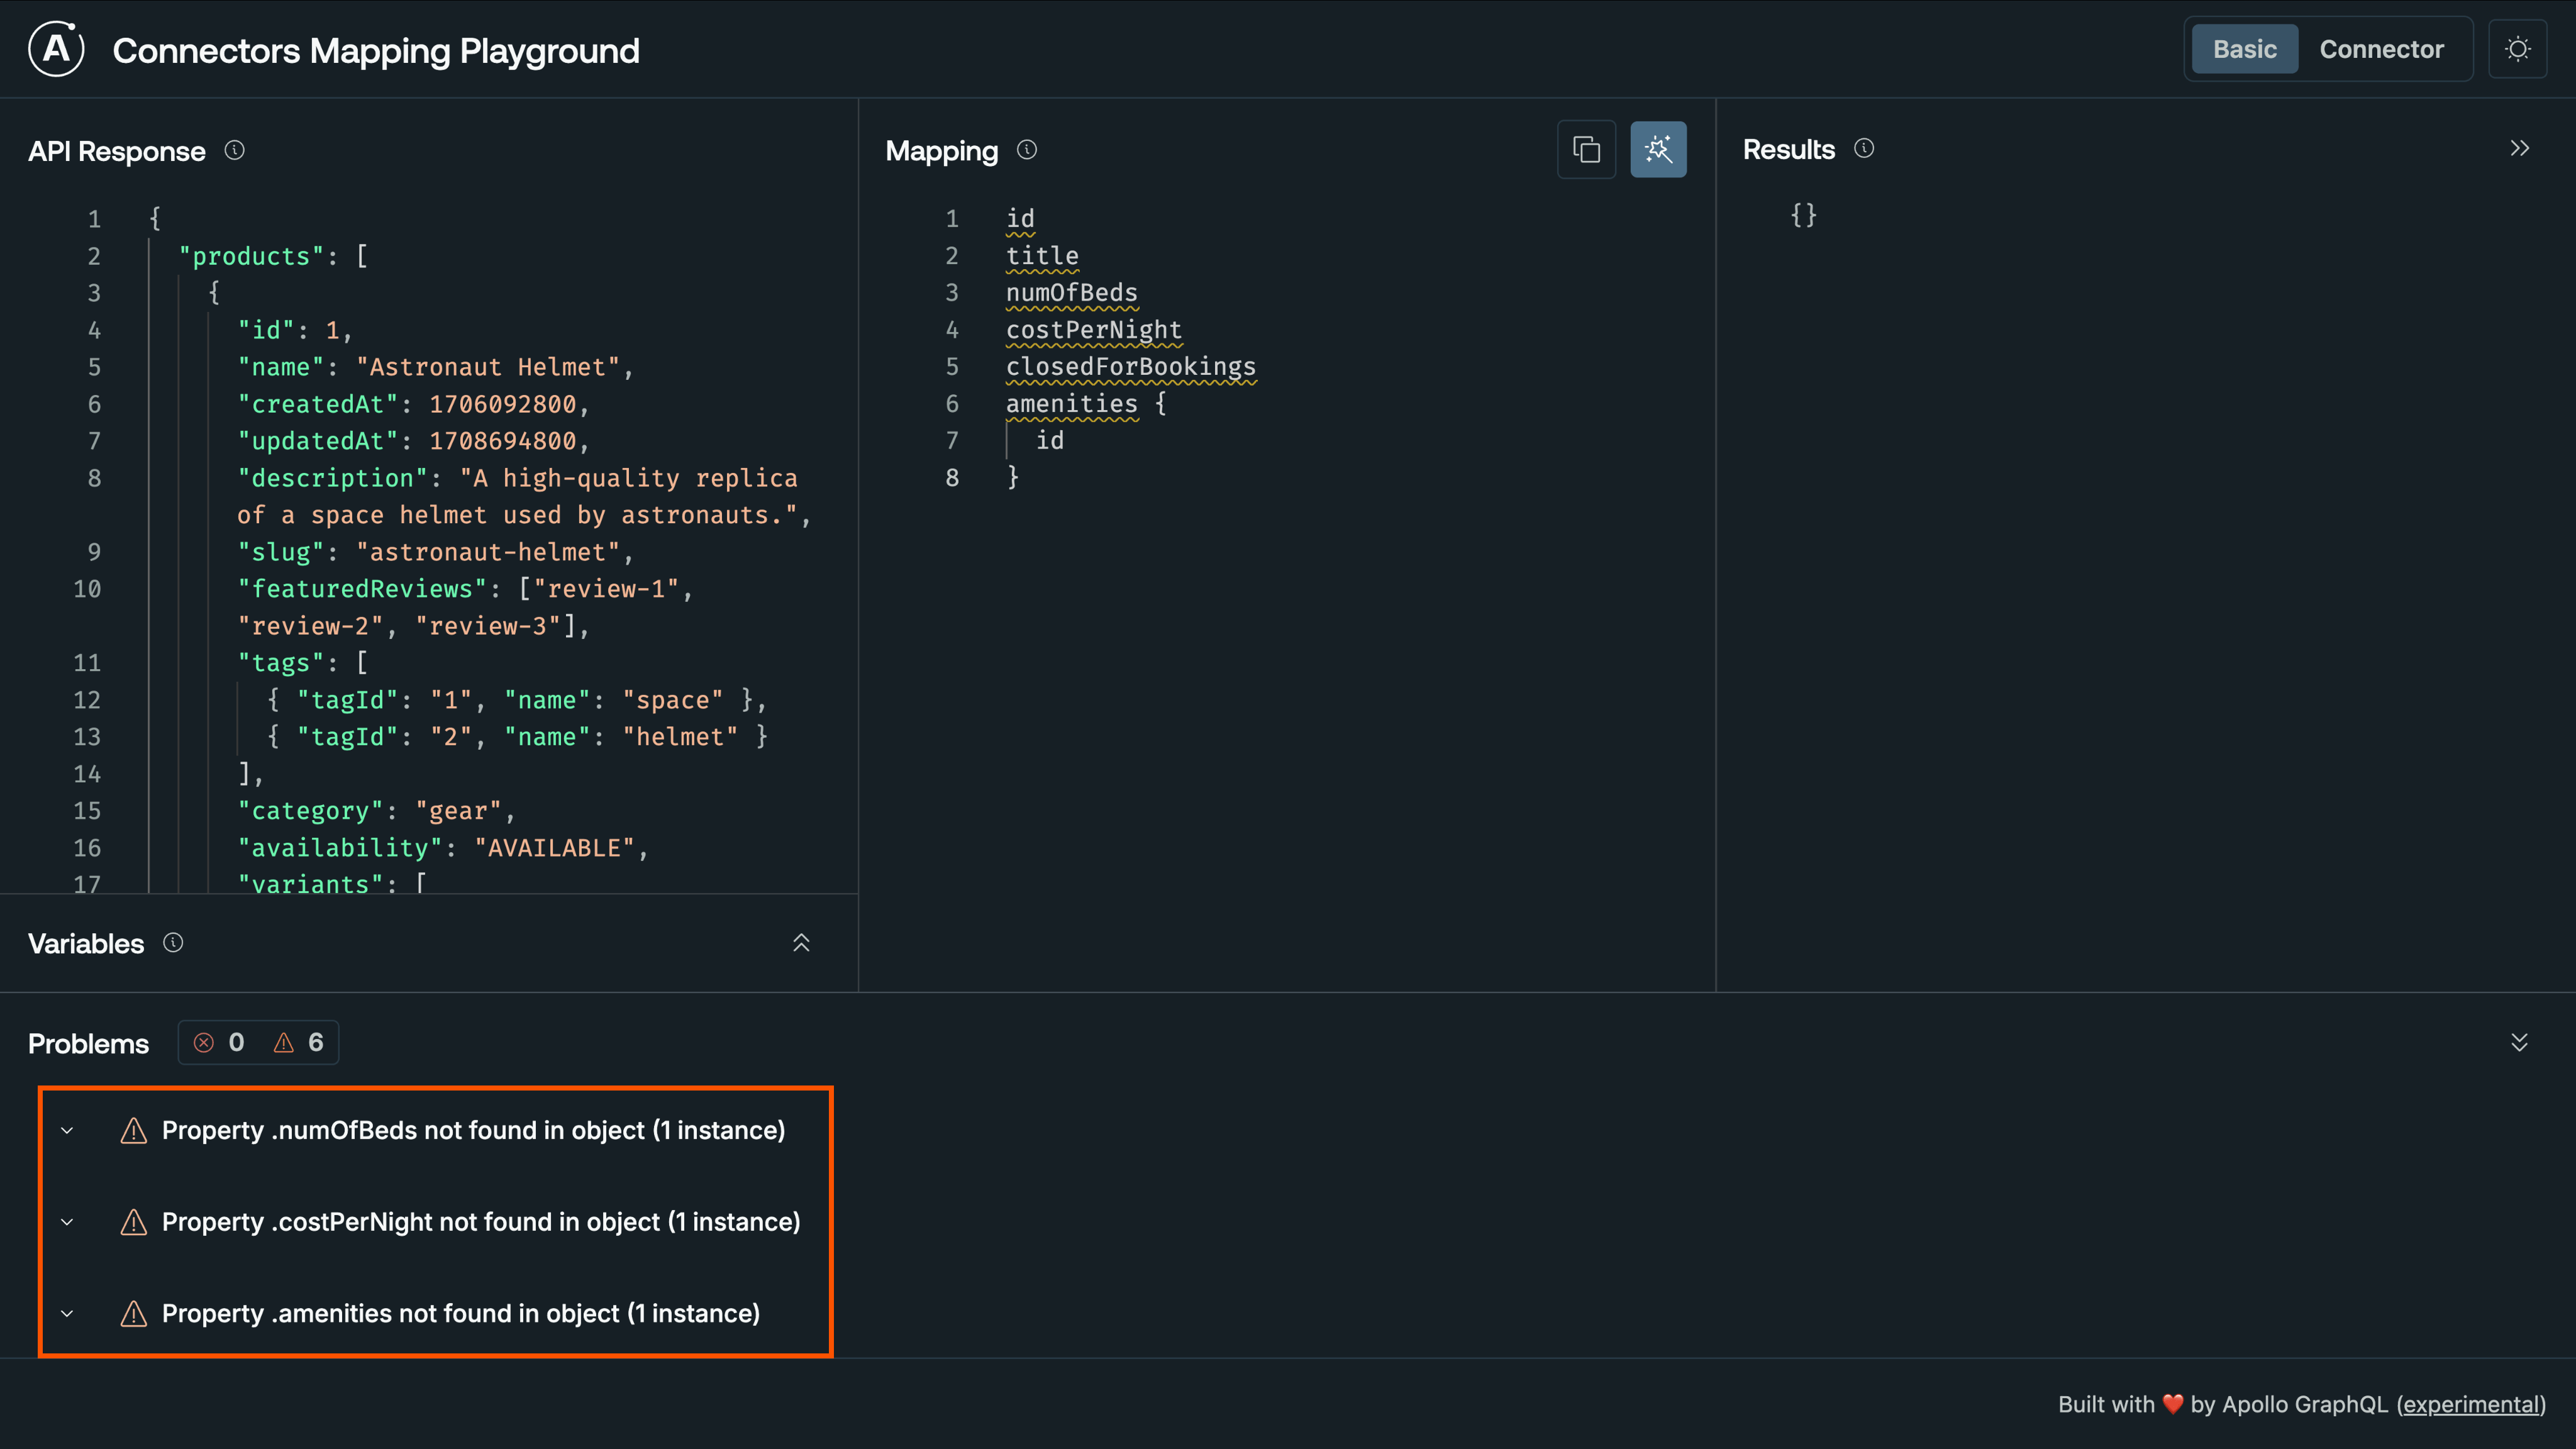This screenshot has width=2576, height=1449.
Task: Click the Variables info icon
Action: pos(173,942)
